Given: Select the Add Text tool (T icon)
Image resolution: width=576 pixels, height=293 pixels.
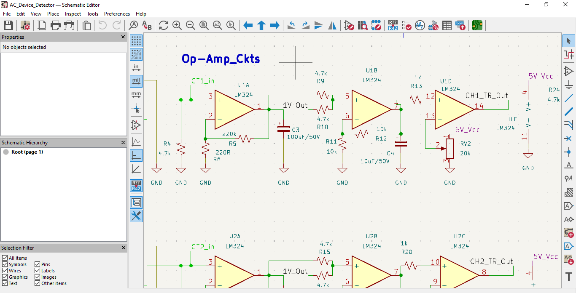Looking at the screenshot, I should [568, 277].
